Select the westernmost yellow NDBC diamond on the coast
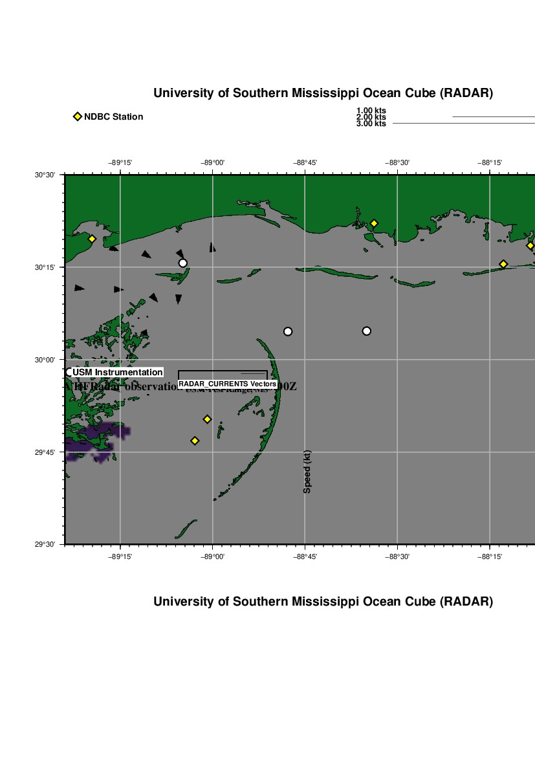 92,239
